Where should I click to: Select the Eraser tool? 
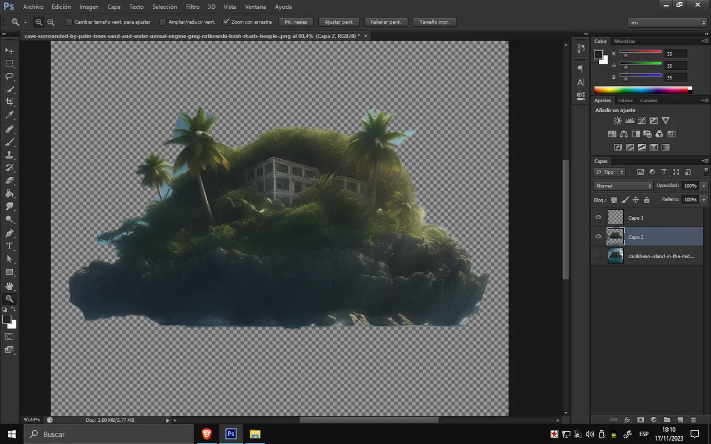[9, 181]
